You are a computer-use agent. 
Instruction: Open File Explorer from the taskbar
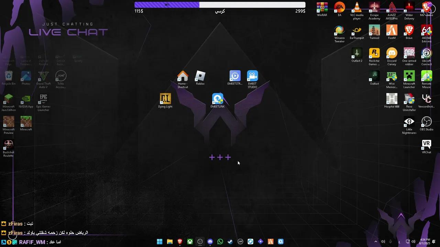coord(170,242)
